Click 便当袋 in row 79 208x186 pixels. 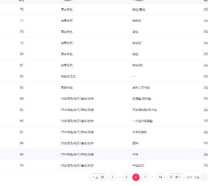point(137,43)
